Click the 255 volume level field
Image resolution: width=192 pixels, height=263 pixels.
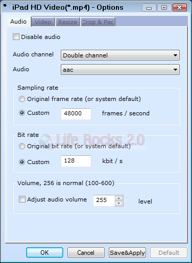click(x=104, y=200)
